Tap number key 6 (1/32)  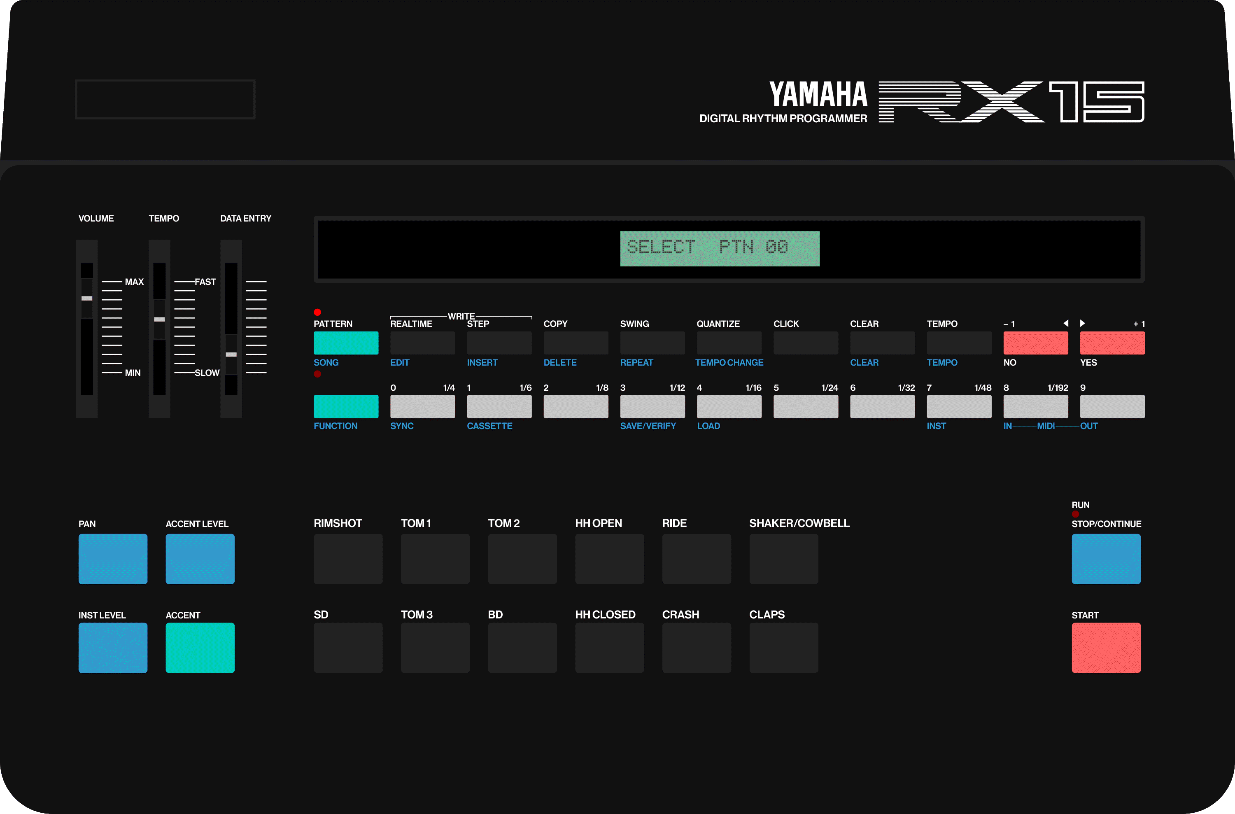point(882,406)
